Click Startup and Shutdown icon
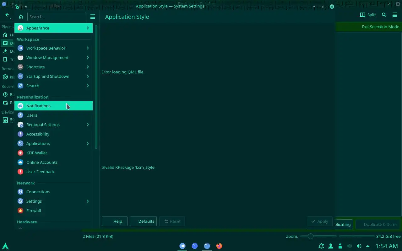402x251 pixels. 20,76
